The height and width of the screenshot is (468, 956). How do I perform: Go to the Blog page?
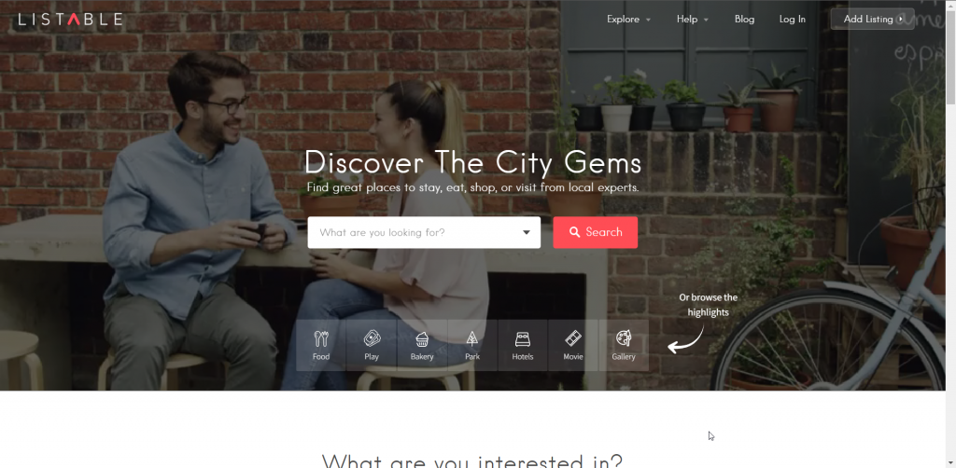744,20
